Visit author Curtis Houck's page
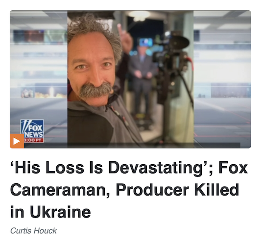 click(33, 231)
